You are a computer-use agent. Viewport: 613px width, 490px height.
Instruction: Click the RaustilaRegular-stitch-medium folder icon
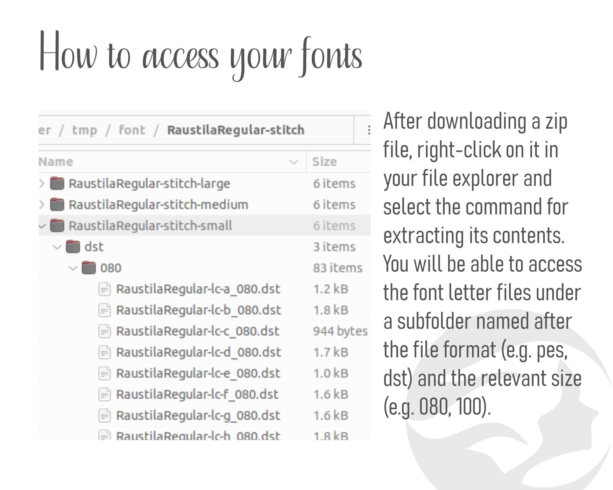(x=57, y=205)
